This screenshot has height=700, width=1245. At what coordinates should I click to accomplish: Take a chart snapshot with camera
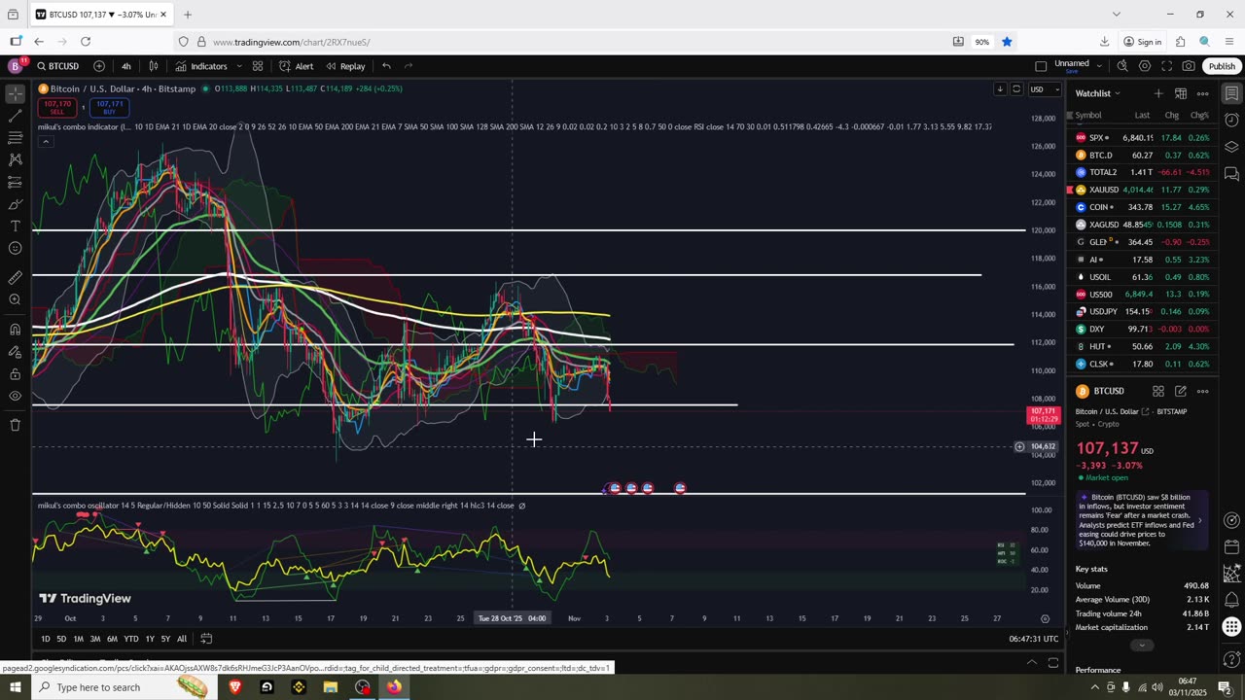coord(1189,66)
